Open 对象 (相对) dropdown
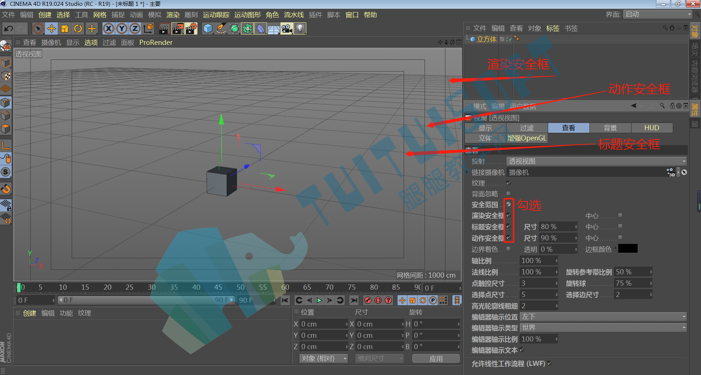This screenshot has height=375, width=701. click(x=324, y=359)
